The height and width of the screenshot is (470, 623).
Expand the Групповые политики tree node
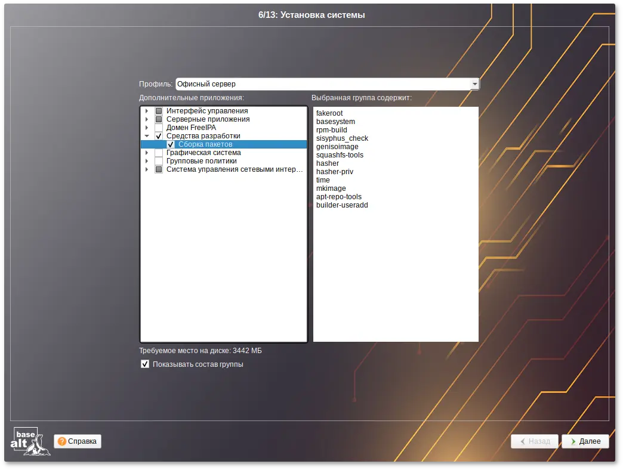click(x=146, y=161)
